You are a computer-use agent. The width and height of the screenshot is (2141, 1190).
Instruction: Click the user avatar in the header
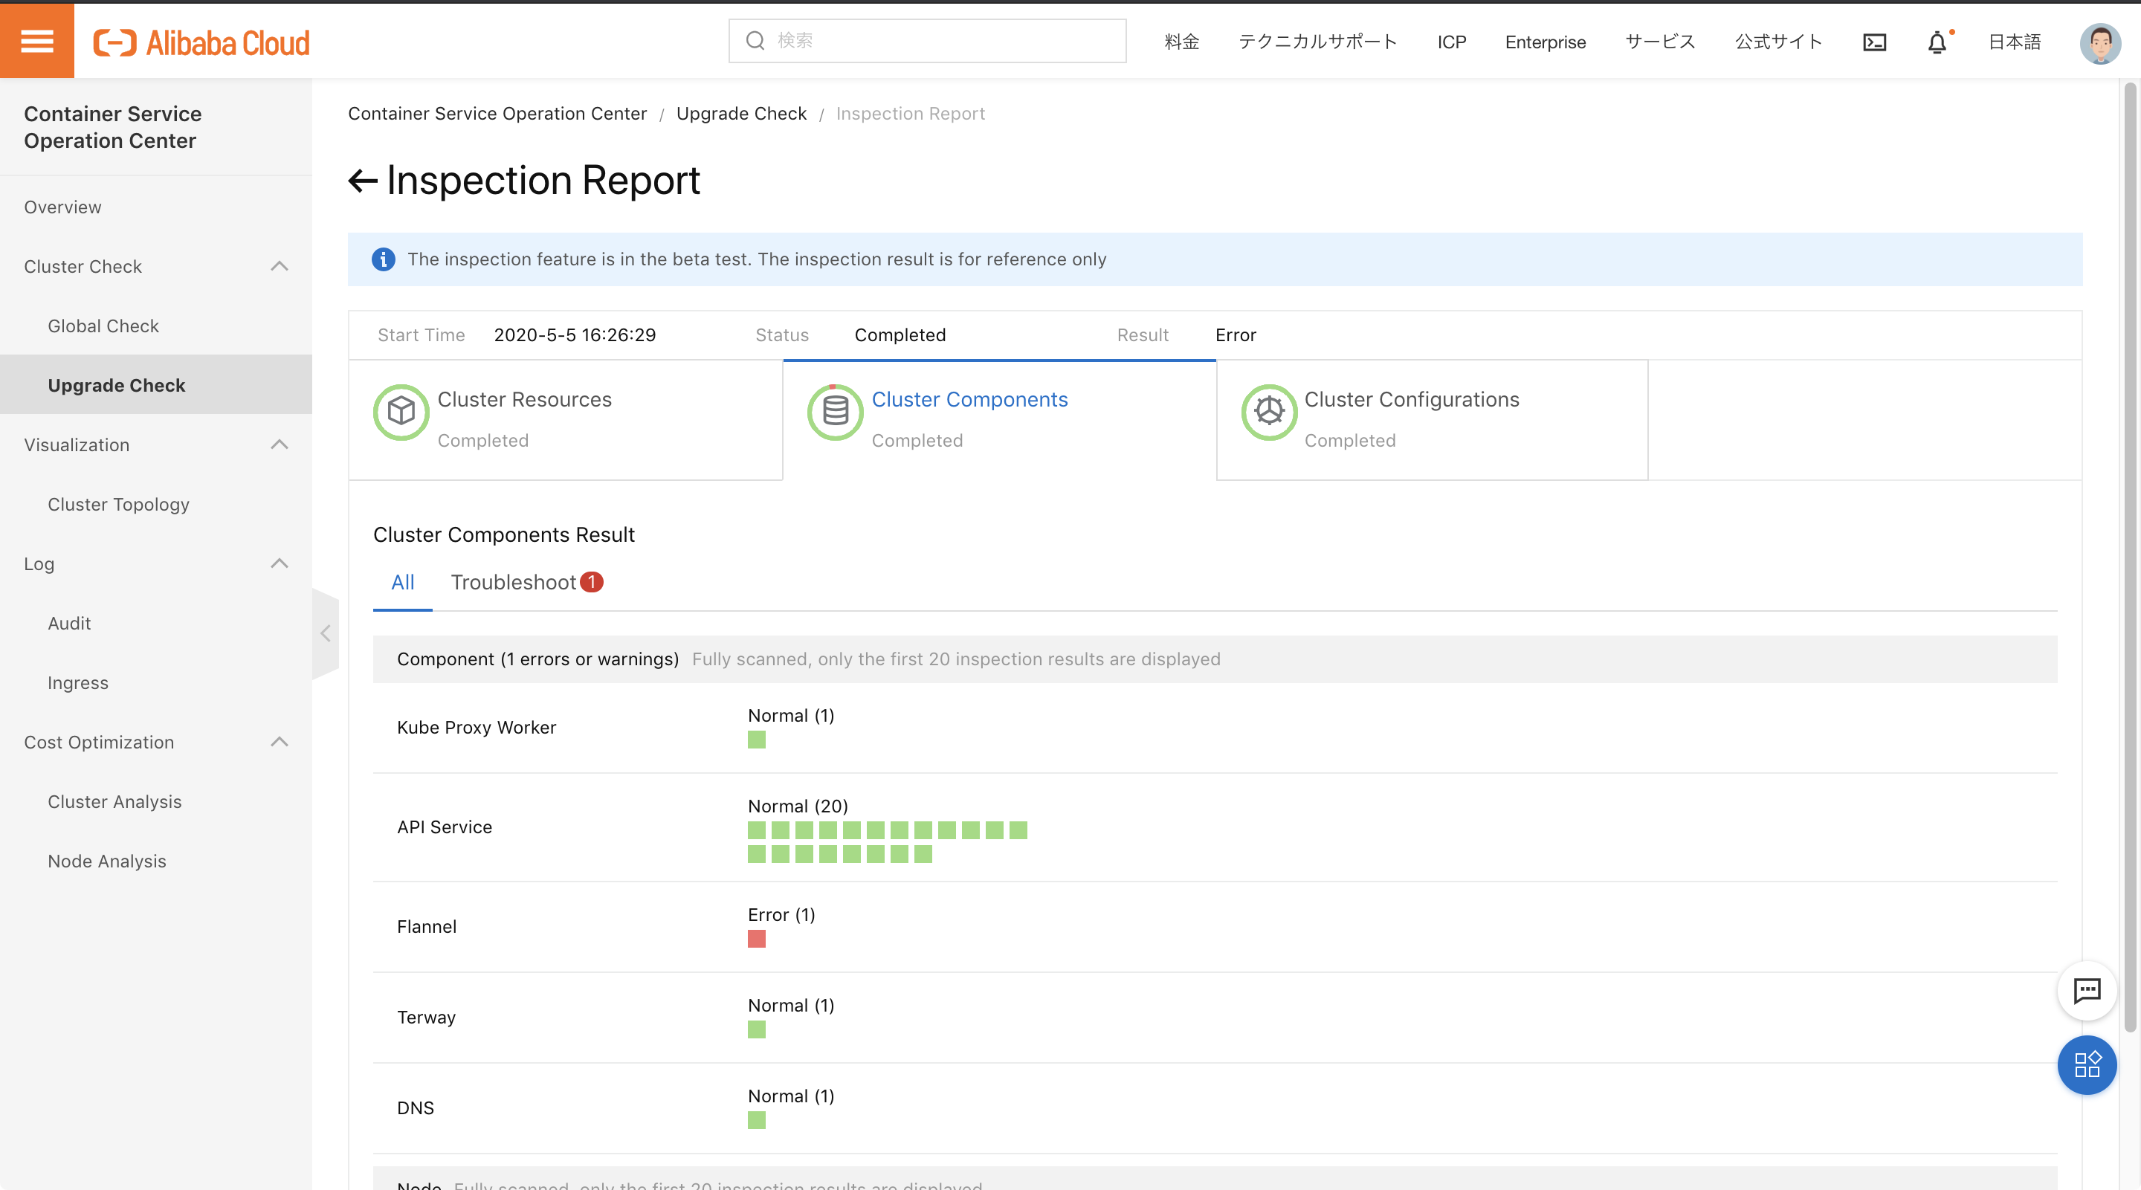tap(2099, 42)
